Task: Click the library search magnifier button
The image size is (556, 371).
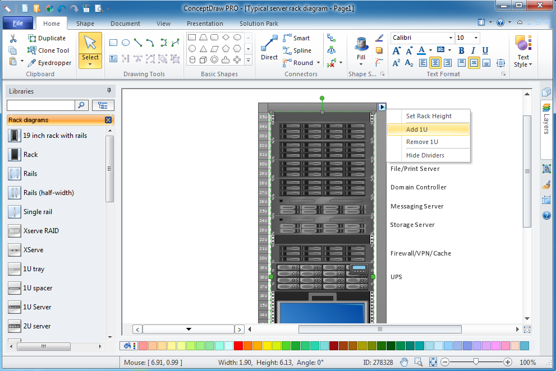Action: point(81,105)
